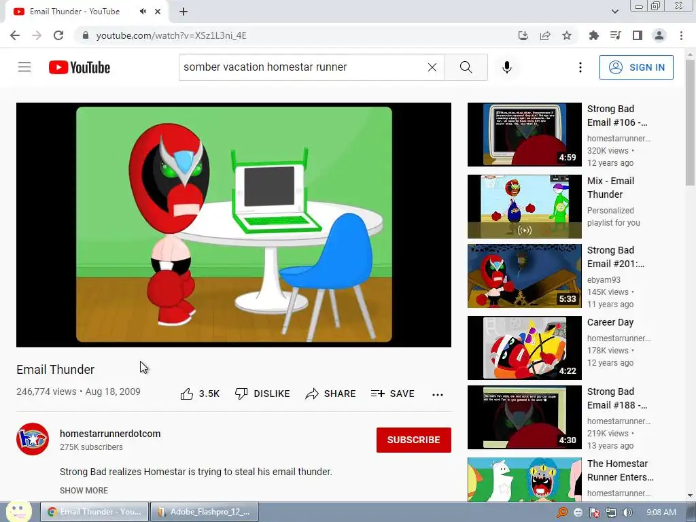The image size is (696, 522).
Task: Open the homestarrunnerdotcom channel name link
Action: pos(110,434)
